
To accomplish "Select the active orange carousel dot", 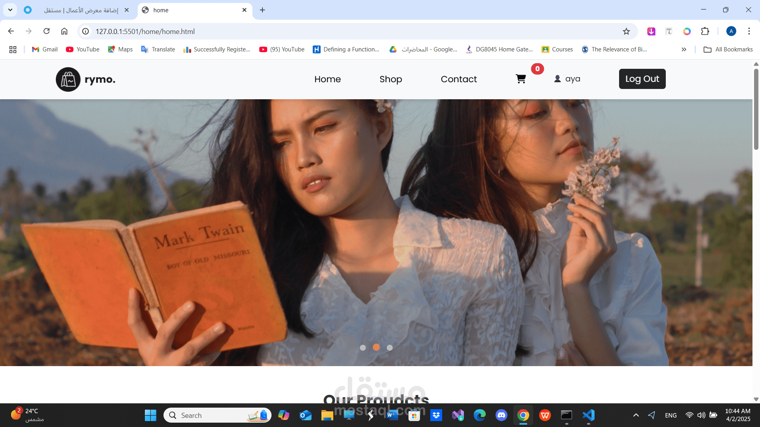I will pyautogui.click(x=376, y=347).
